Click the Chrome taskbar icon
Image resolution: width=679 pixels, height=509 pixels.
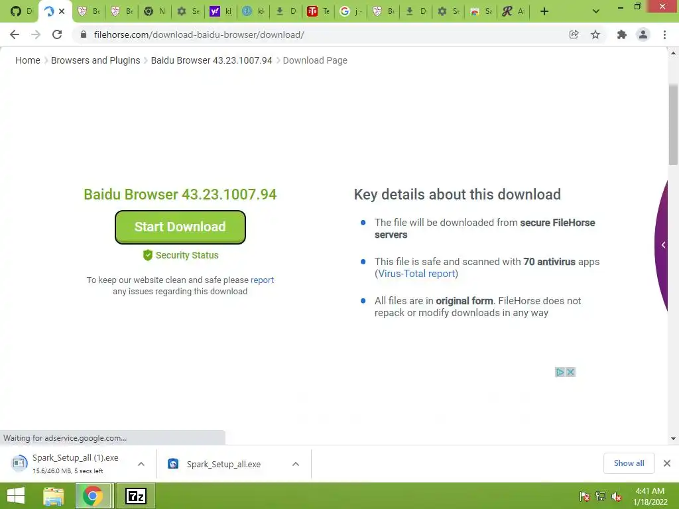(93, 496)
